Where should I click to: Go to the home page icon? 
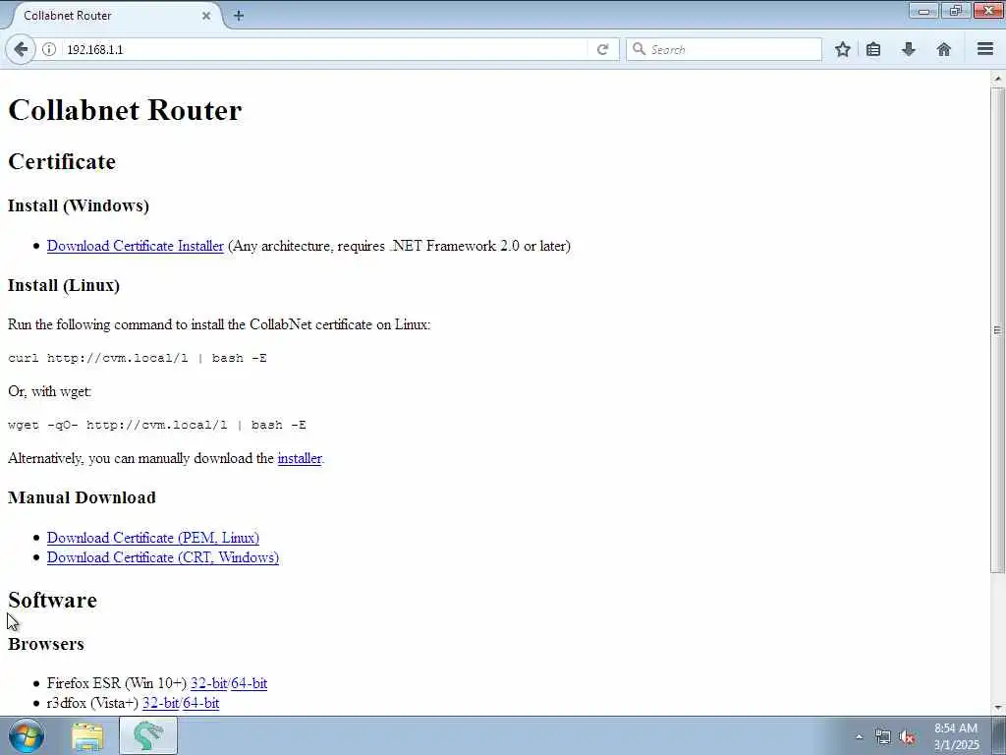click(x=943, y=49)
